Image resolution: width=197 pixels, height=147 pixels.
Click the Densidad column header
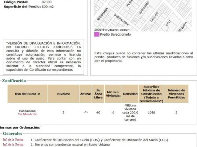coord(130,94)
